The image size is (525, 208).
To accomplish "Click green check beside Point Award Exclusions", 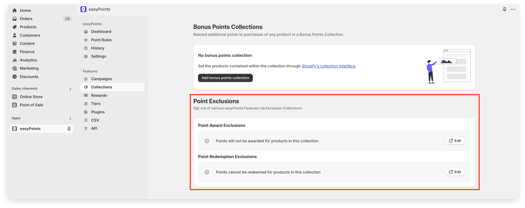I will (x=207, y=141).
